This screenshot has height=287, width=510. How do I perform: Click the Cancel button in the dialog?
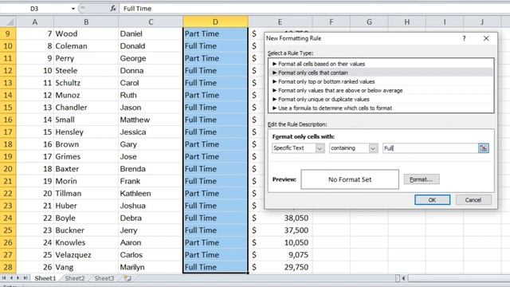pyautogui.click(x=473, y=200)
